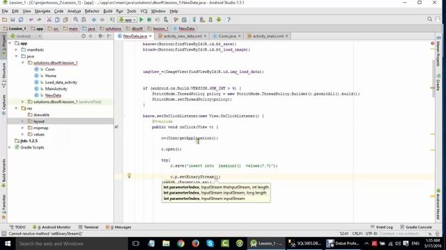Open the VCS menu
446x250 pixels.
(x=144, y=11)
